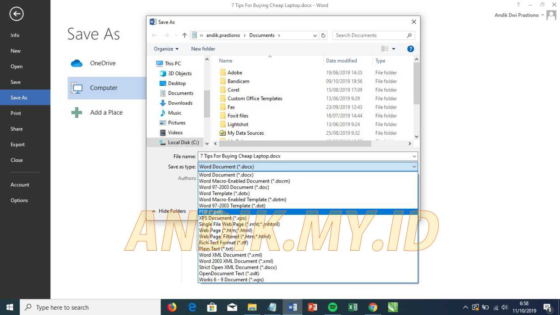Screen dimensions: 560x315
Task: Open the account name dropdown arrow
Action: point(542,15)
